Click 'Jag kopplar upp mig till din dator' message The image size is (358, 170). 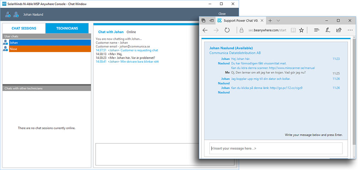[261, 79]
